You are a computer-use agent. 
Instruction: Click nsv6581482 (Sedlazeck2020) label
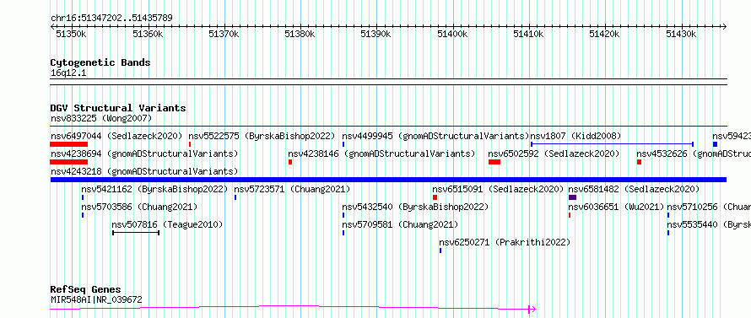pyautogui.click(x=634, y=189)
